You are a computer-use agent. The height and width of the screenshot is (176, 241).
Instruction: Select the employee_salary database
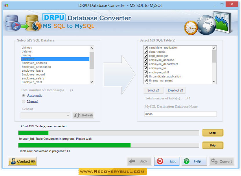coord(55,78)
